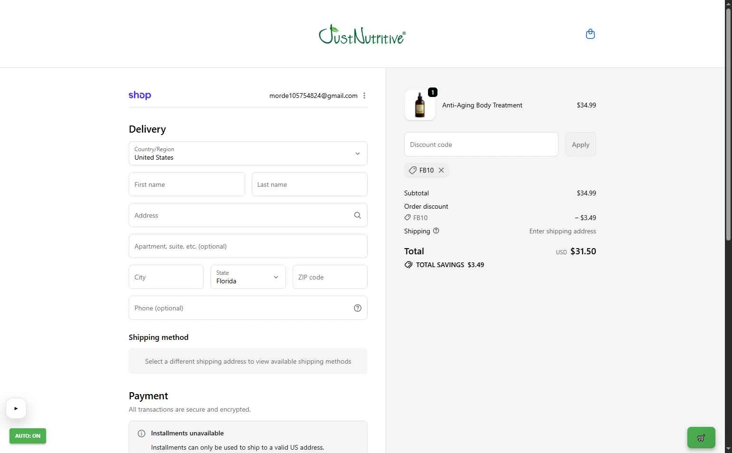Click the Anti-Aging Body Treatment thumbnail
Image resolution: width=732 pixels, height=453 pixels.
click(x=420, y=105)
